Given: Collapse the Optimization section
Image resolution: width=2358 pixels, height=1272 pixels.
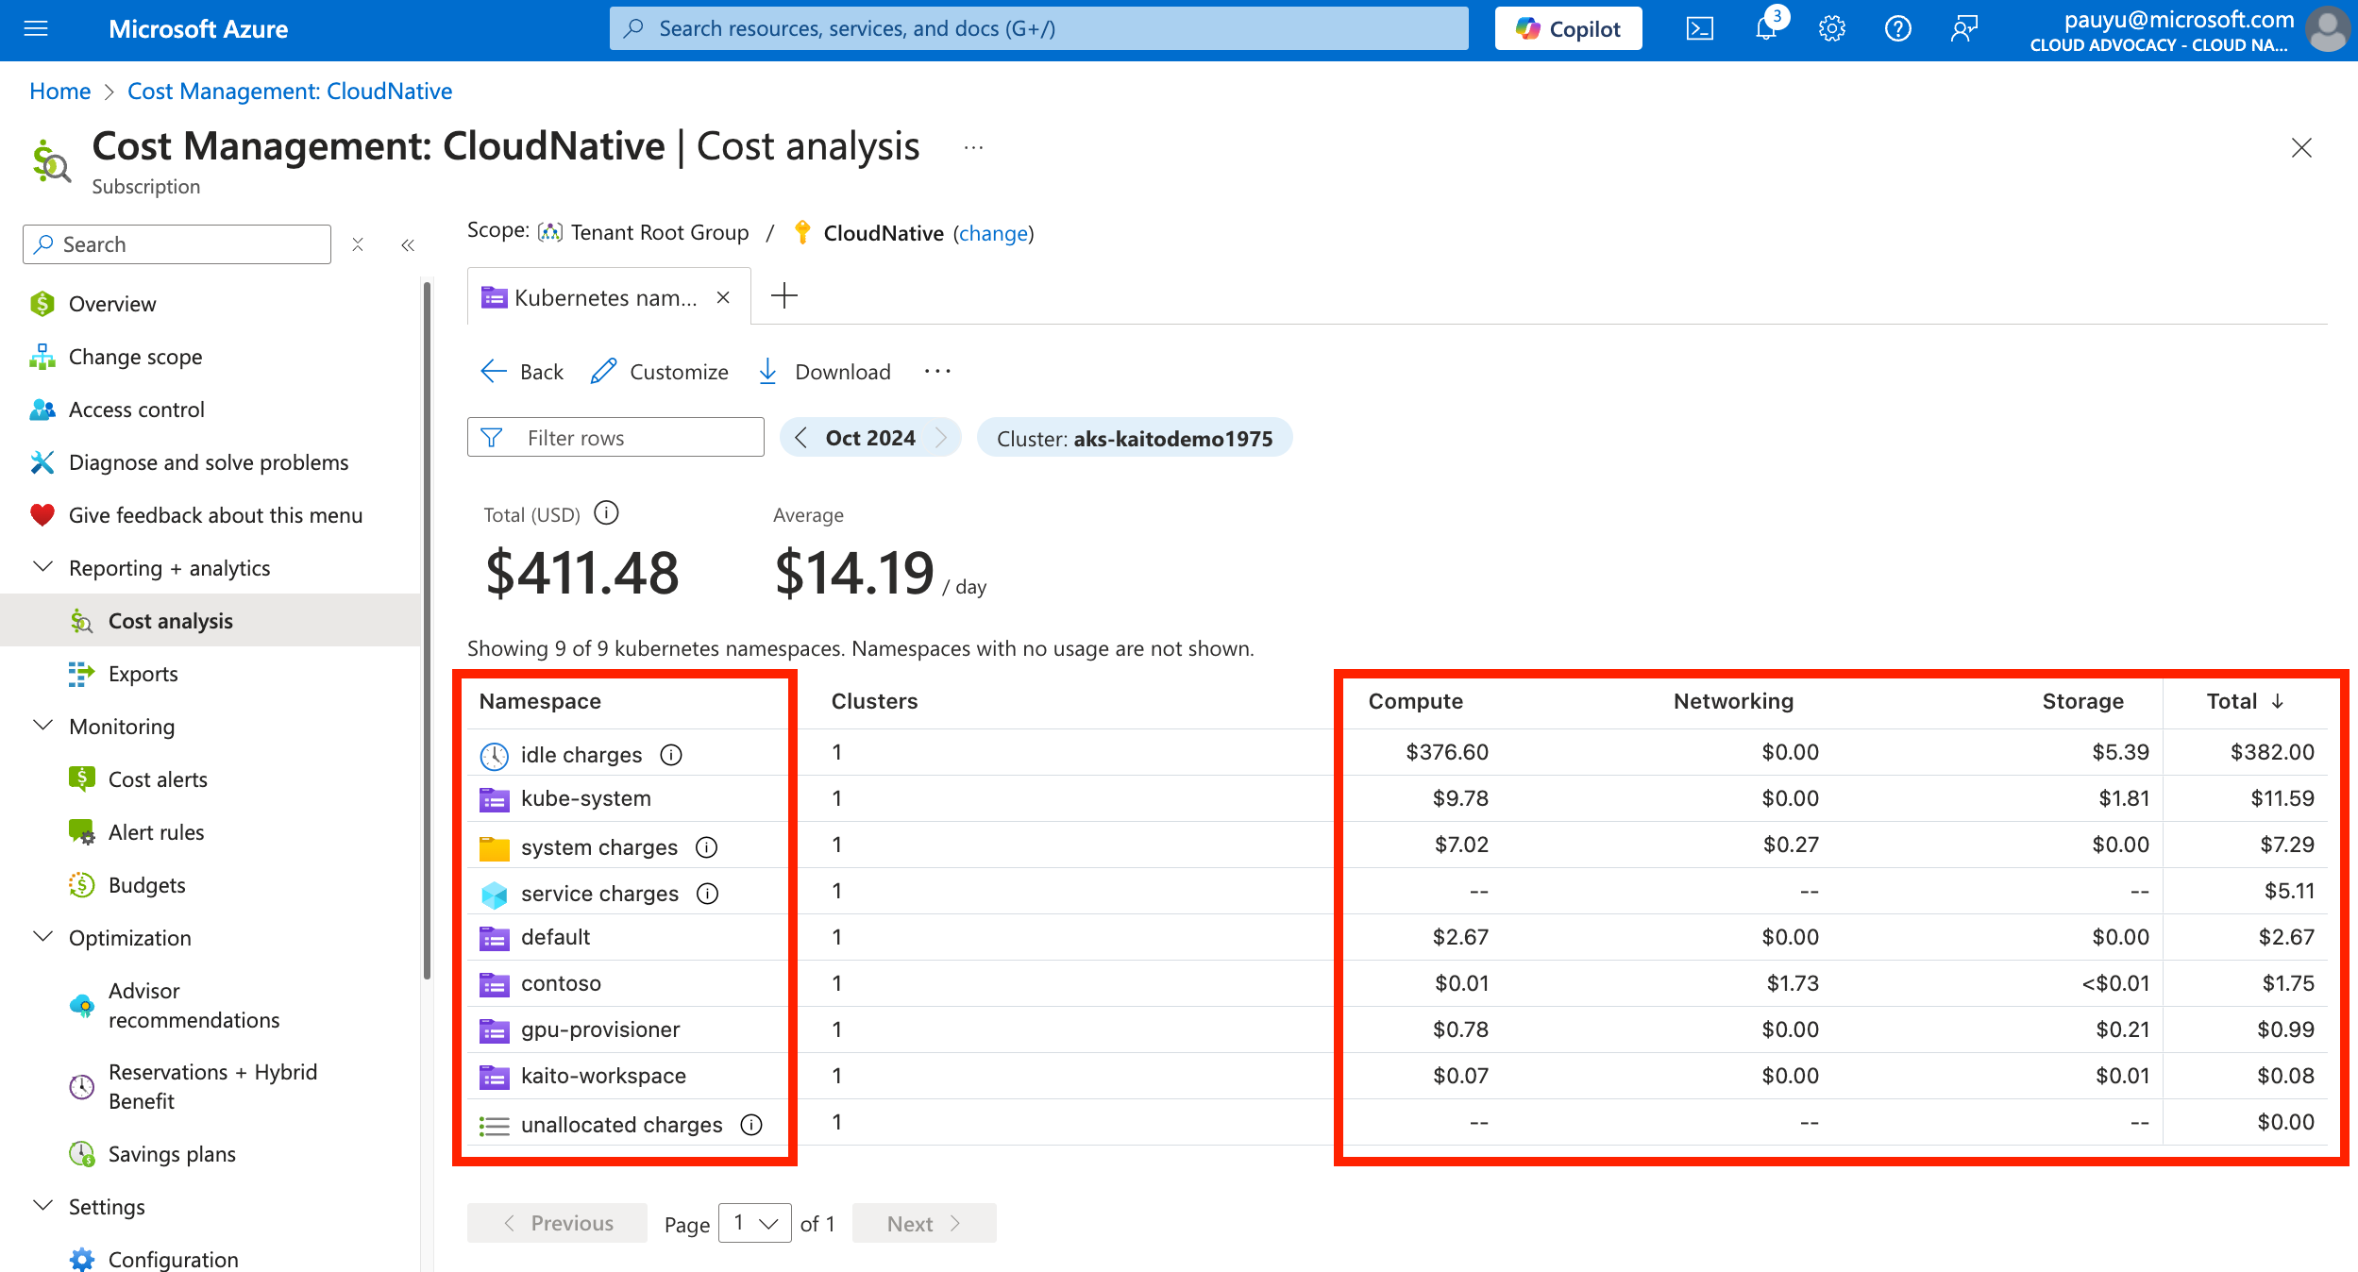Looking at the screenshot, I should pyautogui.click(x=43, y=937).
